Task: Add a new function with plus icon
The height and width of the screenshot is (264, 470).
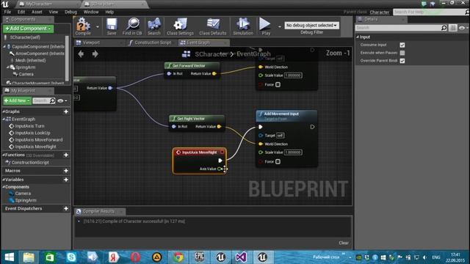Action: [x=66, y=155]
